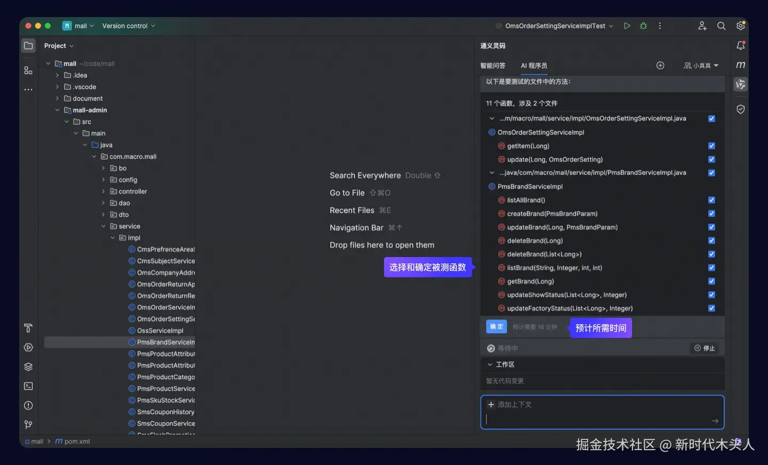Click inside the chat input field
768x465 pixels.
[602, 412]
